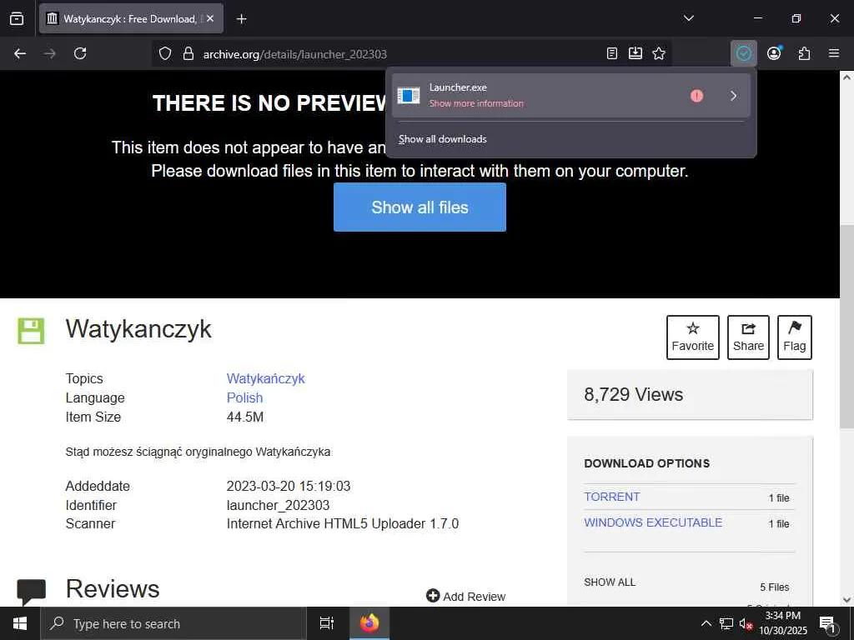Click the taskbar search box

click(x=173, y=623)
